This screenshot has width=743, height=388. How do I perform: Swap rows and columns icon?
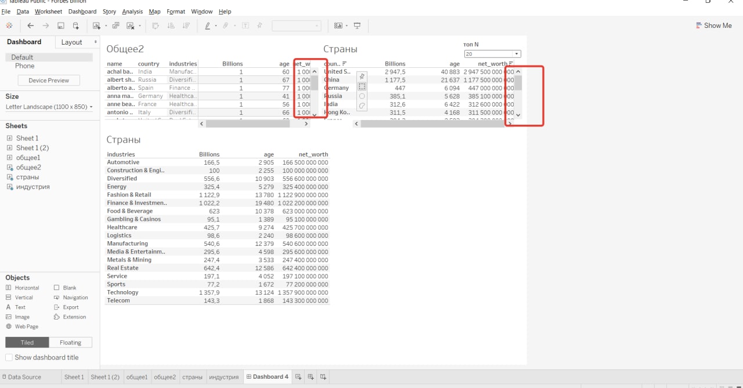[x=156, y=26]
